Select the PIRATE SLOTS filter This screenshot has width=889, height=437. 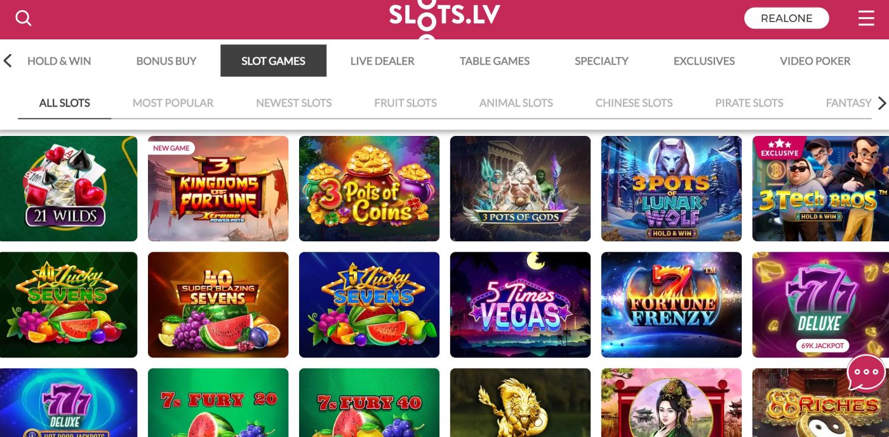click(749, 103)
